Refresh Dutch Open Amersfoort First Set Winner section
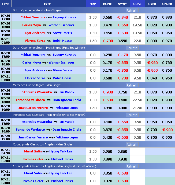 (132, 48)
